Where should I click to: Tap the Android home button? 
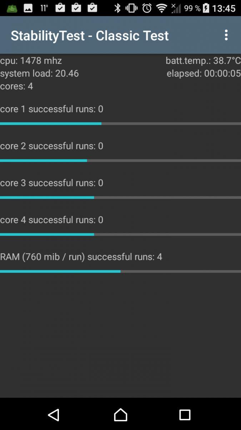click(120, 415)
